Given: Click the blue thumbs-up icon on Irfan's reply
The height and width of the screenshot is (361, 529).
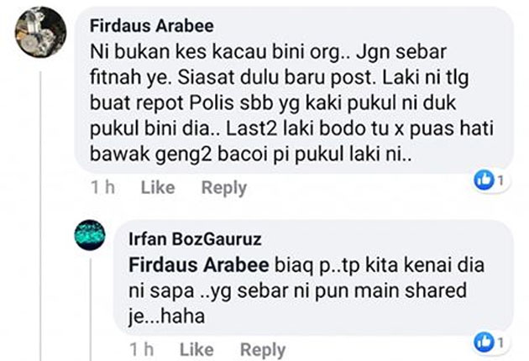Looking at the screenshot, I should pos(484,343).
